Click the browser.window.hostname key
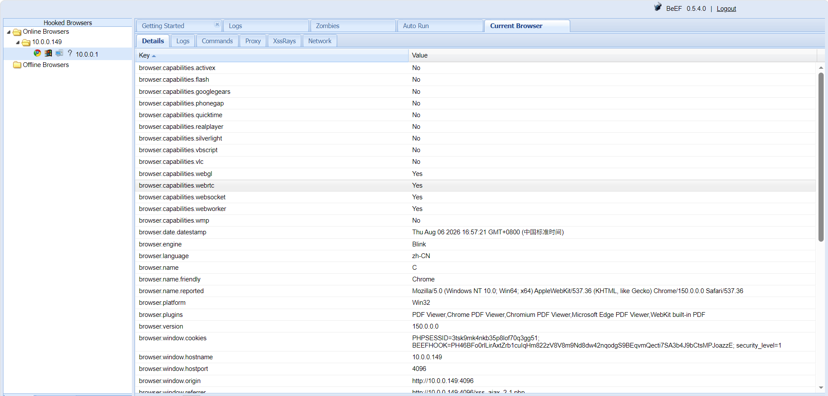The image size is (828, 396). (x=176, y=357)
